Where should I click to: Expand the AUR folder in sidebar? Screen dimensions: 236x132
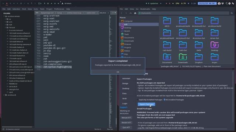[x=6, y=25]
